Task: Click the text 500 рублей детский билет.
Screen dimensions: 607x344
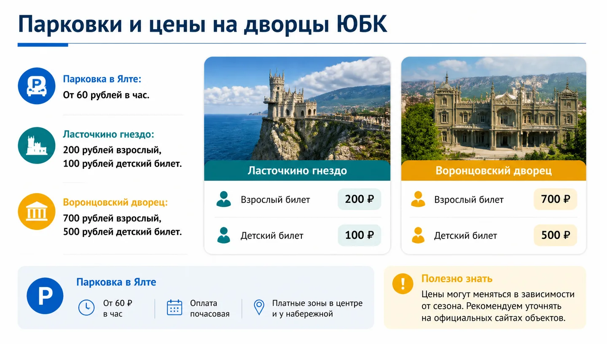Action: pos(122,232)
